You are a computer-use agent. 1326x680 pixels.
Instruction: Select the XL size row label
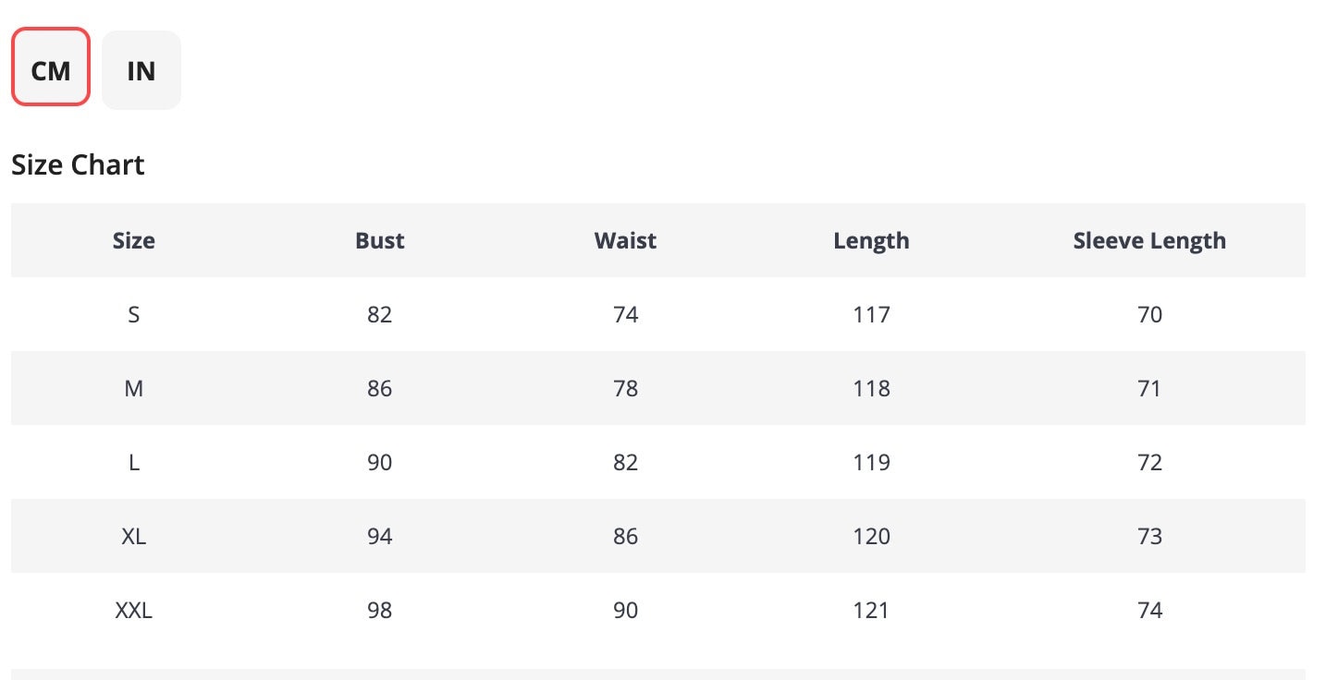tap(134, 536)
